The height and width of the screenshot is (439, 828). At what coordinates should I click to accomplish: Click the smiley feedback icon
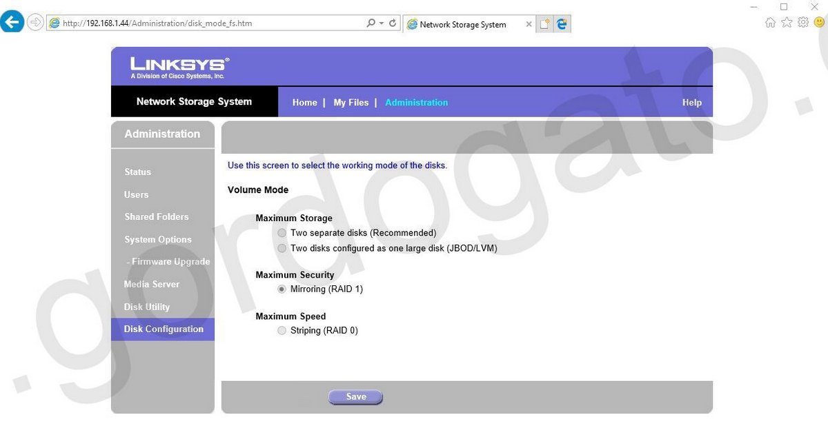click(x=819, y=23)
